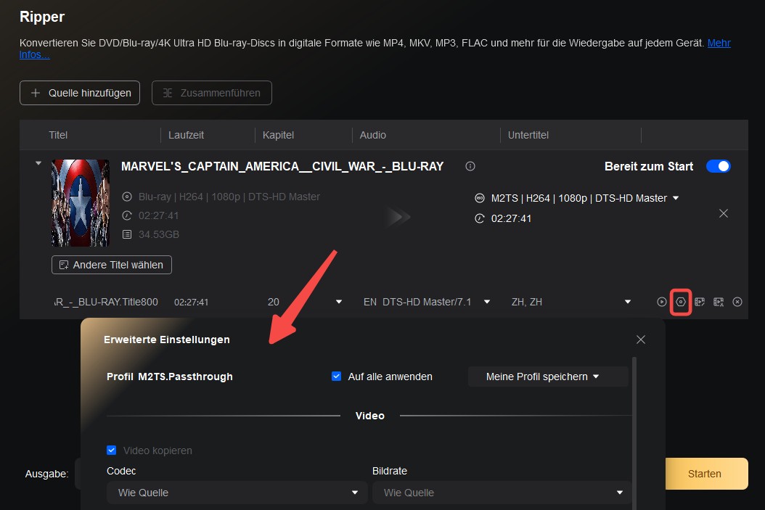Remove Title800 row with circled X

(737, 302)
